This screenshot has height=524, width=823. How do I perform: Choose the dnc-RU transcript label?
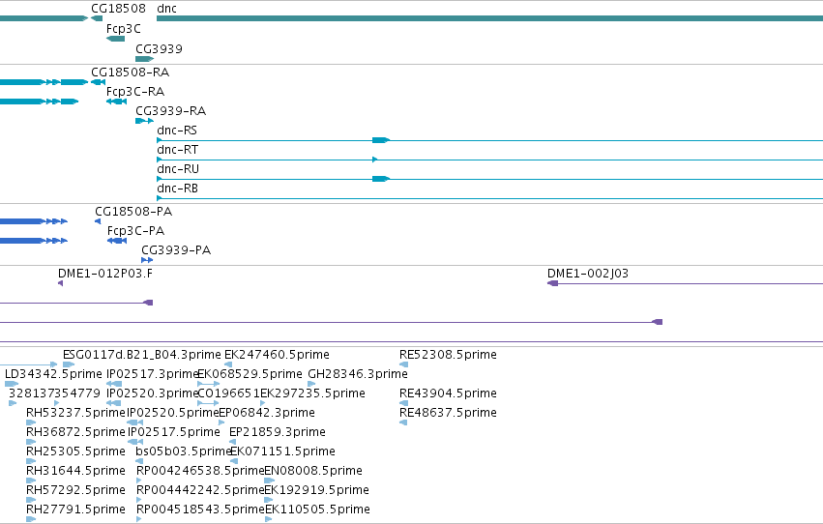pyautogui.click(x=178, y=169)
